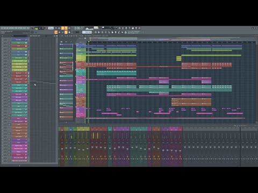Click the View mixer toolbar icon
This screenshot has height=193, width=258.
pos(105,32)
